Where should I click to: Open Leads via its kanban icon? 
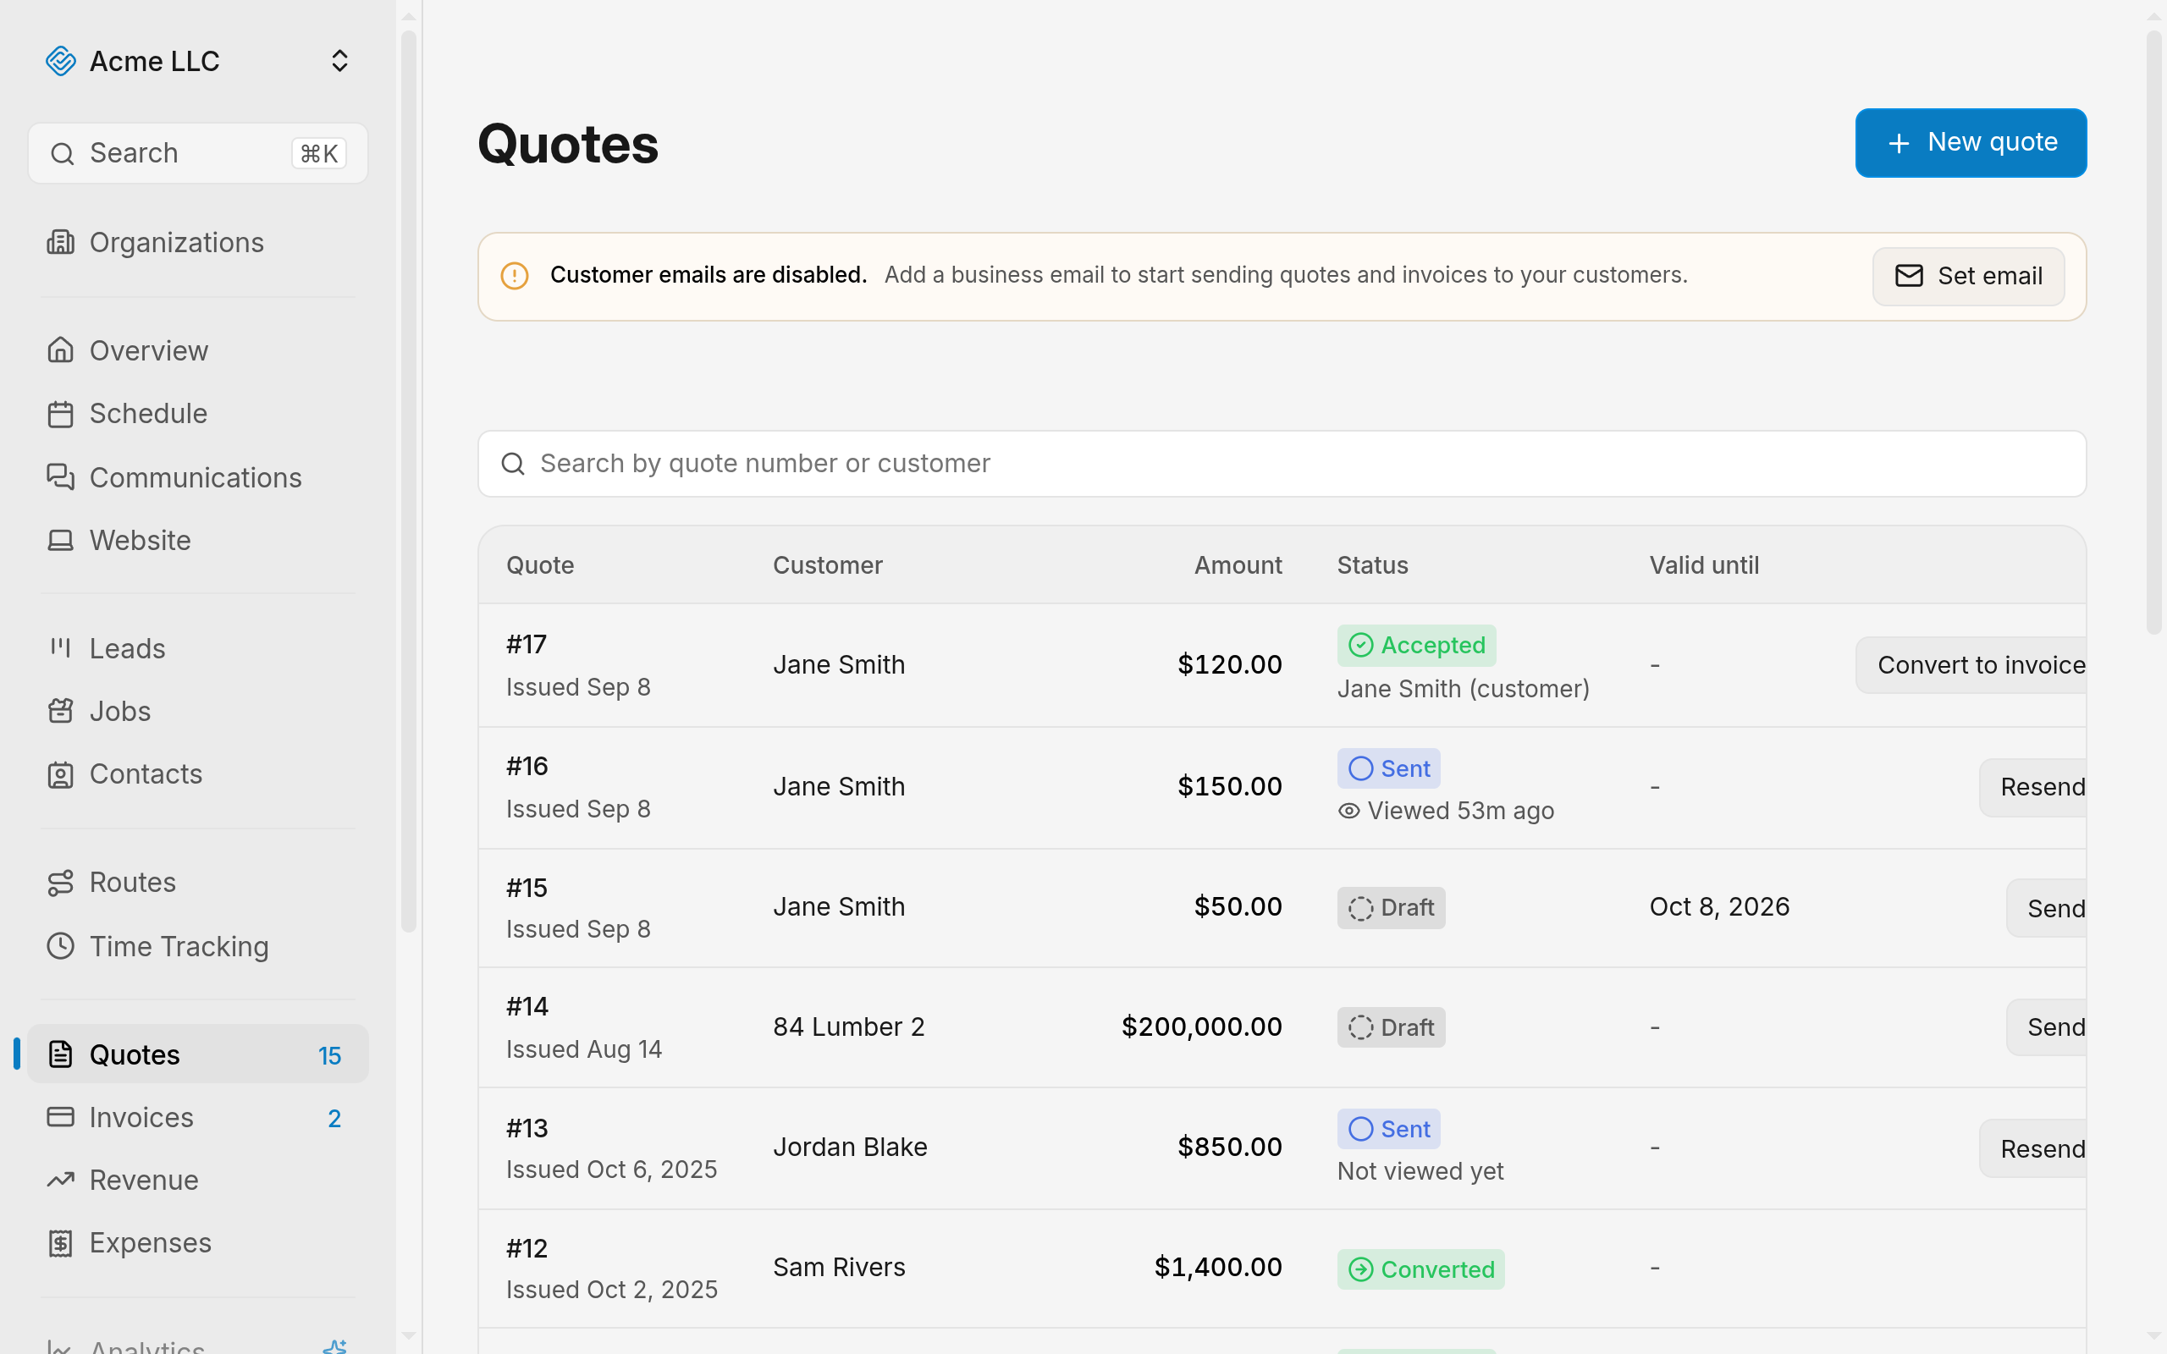pyautogui.click(x=60, y=647)
